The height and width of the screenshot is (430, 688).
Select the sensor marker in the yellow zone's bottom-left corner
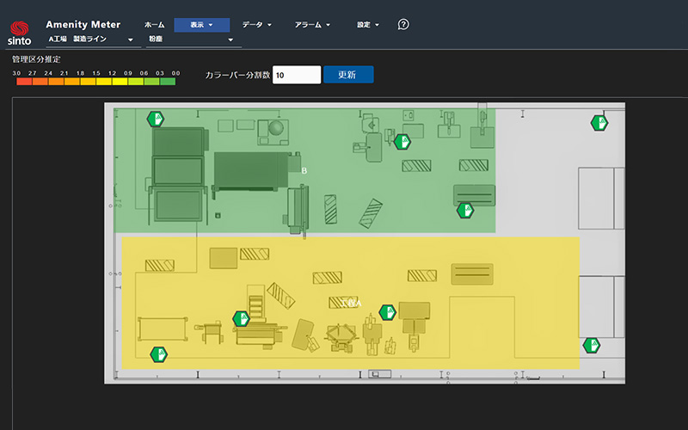tap(159, 354)
